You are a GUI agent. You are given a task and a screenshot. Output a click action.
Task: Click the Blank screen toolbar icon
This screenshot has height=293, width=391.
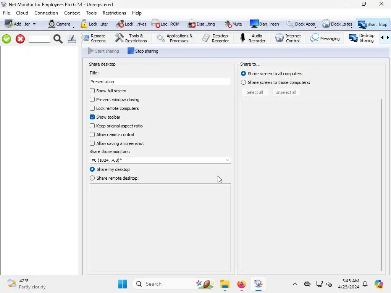tap(254, 24)
